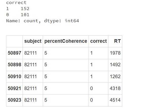The width and height of the screenshot is (144, 108).
Task: Select row index 50898
Action: pos(14,64)
